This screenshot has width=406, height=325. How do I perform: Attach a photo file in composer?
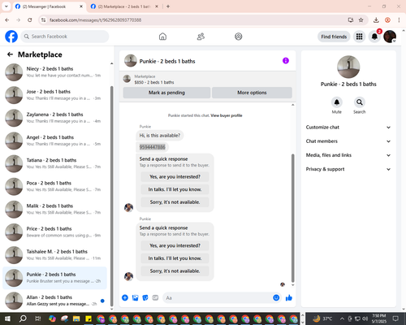135,298
